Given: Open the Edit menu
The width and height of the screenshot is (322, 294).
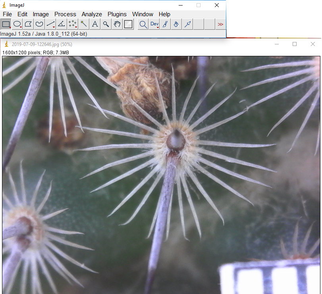Looking at the screenshot, I should pyautogui.click(x=22, y=14).
